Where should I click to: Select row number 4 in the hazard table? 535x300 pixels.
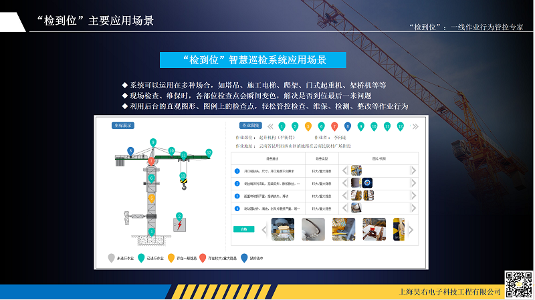(x=237, y=208)
